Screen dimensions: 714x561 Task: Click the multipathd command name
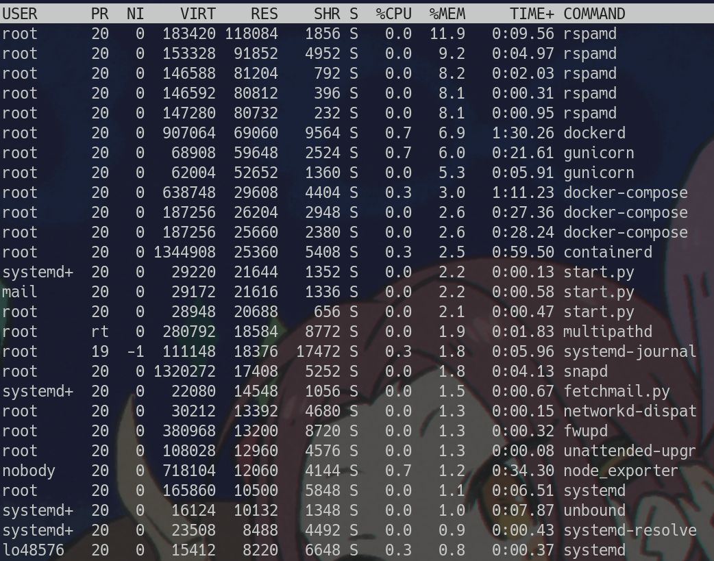point(608,332)
